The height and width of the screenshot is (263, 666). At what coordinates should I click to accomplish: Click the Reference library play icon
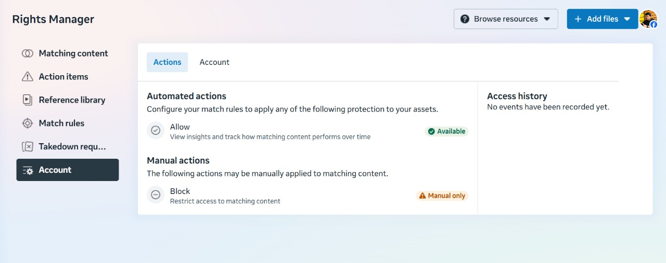pyautogui.click(x=28, y=100)
